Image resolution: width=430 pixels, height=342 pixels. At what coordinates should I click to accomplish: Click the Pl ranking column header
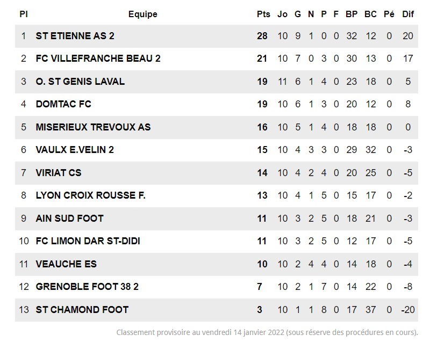pos(24,14)
